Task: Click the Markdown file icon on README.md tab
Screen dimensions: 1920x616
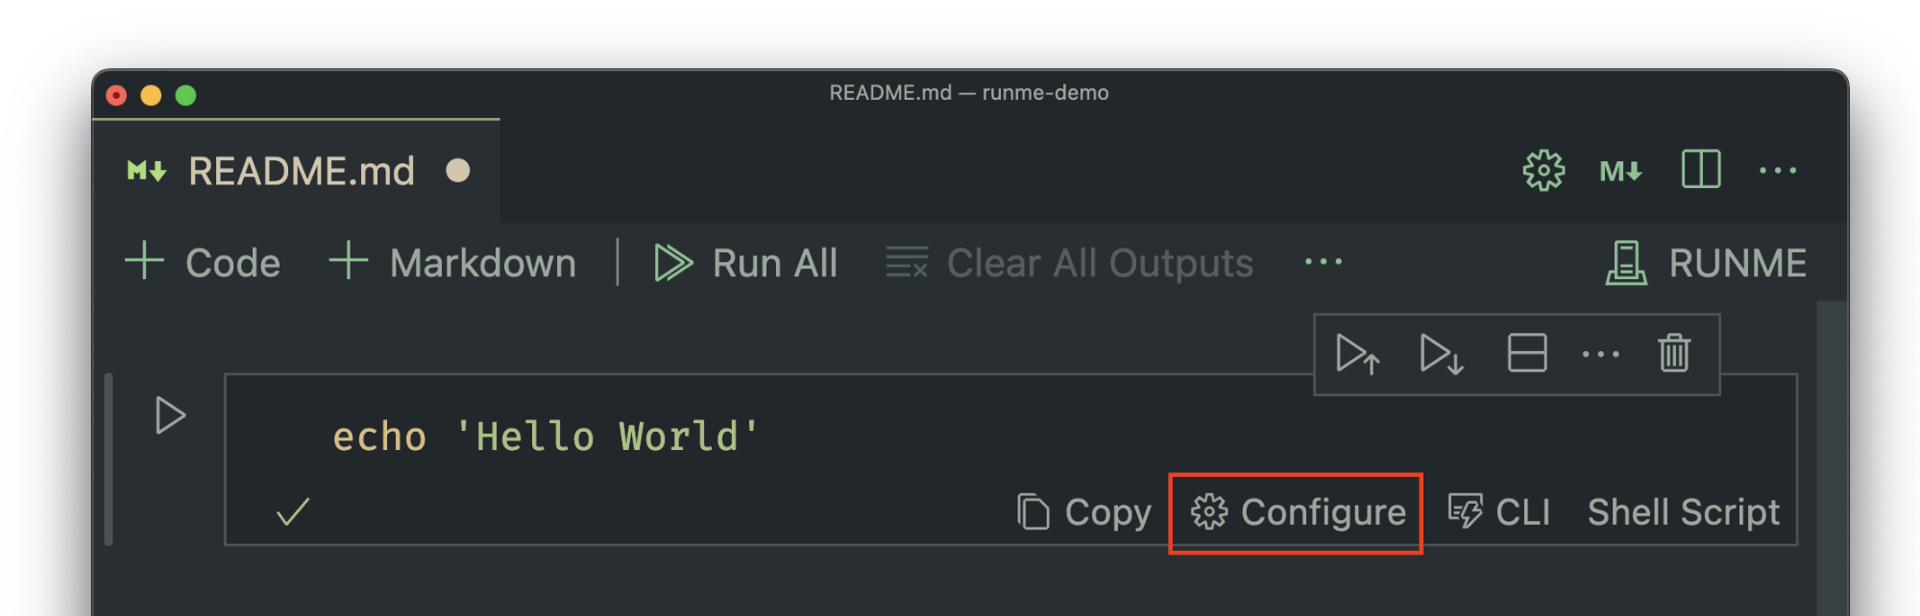Action: click(147, 172)
